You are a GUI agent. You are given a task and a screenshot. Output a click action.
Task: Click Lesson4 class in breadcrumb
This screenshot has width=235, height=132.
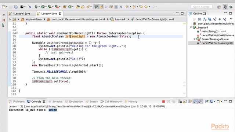[x=120, y=19]
